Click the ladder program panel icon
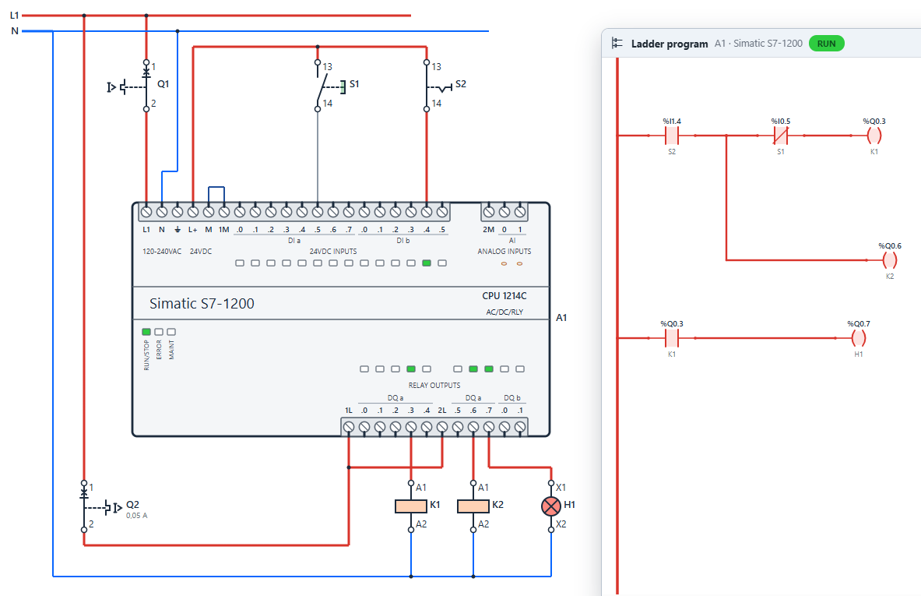Screen dimensions: 921x596 coord(617,43)
